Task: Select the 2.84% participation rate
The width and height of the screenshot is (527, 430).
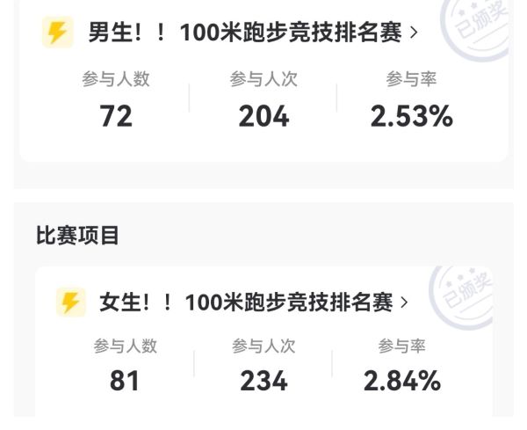Action: coord(401,381)
